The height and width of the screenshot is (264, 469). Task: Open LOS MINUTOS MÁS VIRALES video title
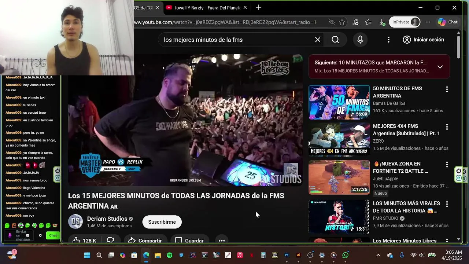click(x=406, y=207)
